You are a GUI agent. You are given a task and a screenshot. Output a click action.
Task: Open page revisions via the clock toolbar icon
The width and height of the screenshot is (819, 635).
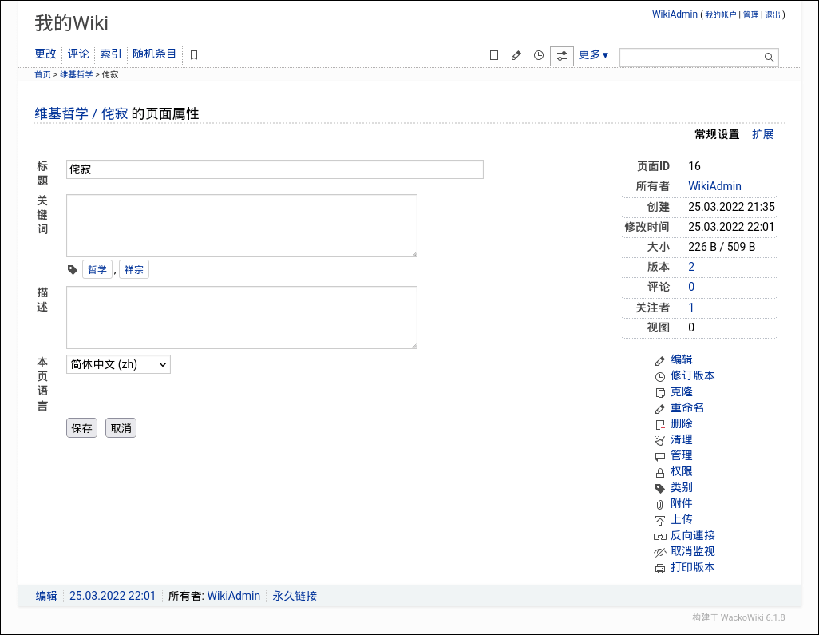pyautogui.click(x=539, y=55)
